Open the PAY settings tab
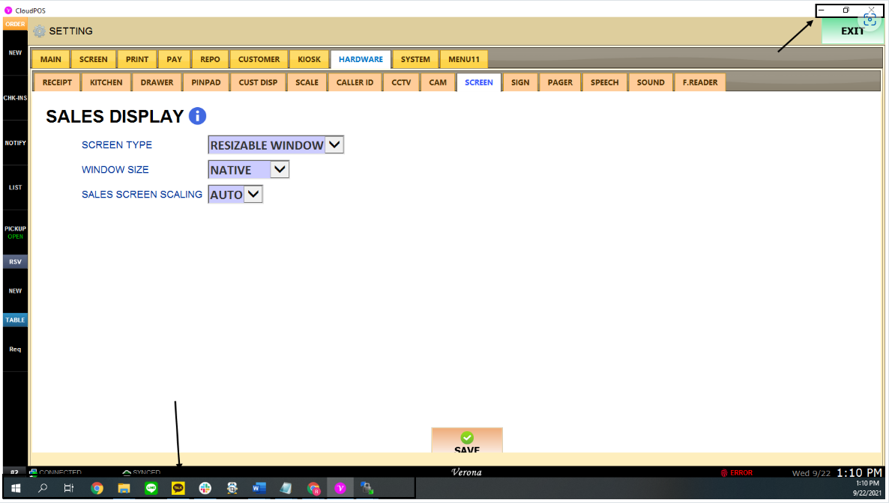889x503 pixels. [174, 59]
